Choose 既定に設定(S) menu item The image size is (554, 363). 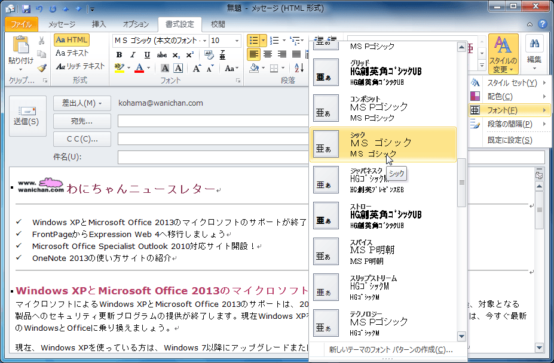pyautogui.click(x=509, y=140)
